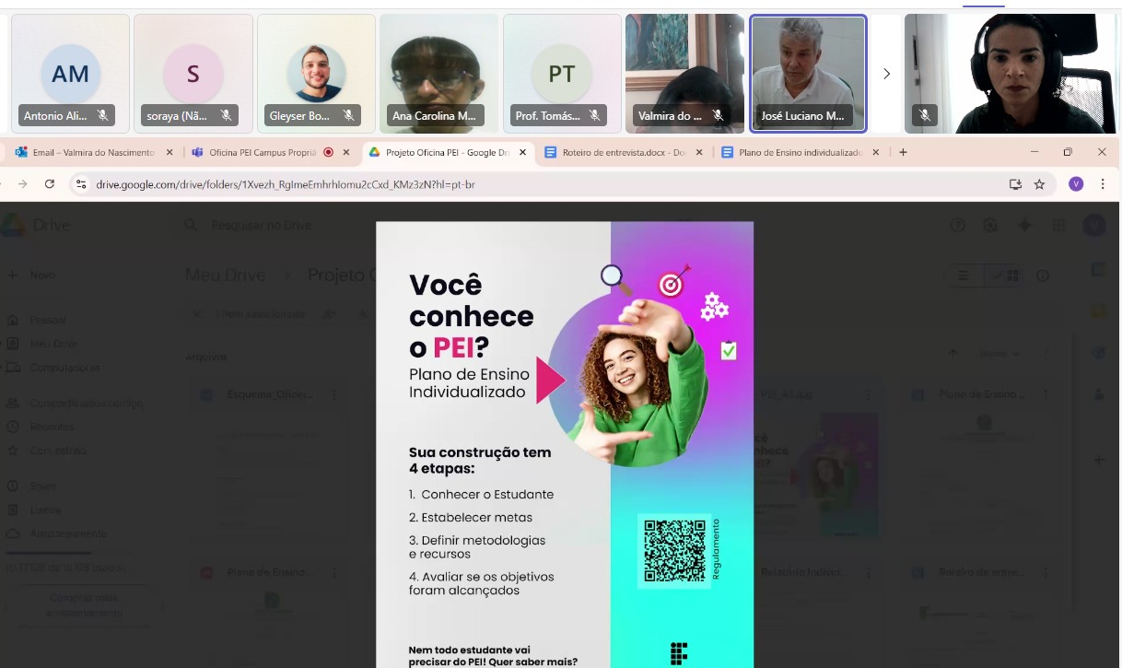View site information icon in address bar
Screen dimensions: 1122x668
click(81, 184)
